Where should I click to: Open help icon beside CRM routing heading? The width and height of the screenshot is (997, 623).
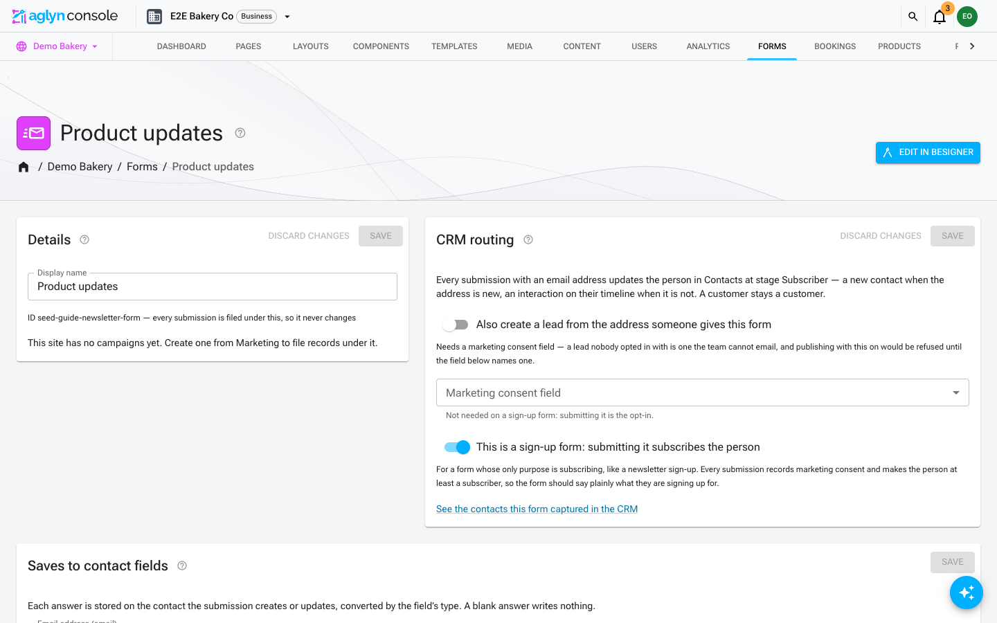coord(528,240)
